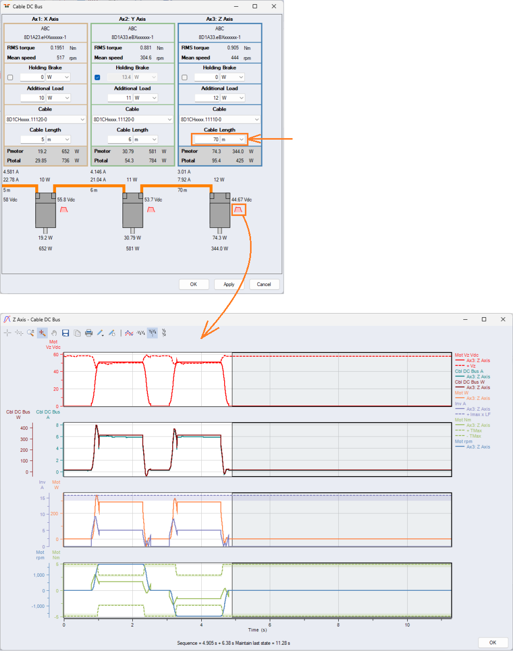
Task: Click Apply in Cable DC Bus dialog
Action: point(229,284)
